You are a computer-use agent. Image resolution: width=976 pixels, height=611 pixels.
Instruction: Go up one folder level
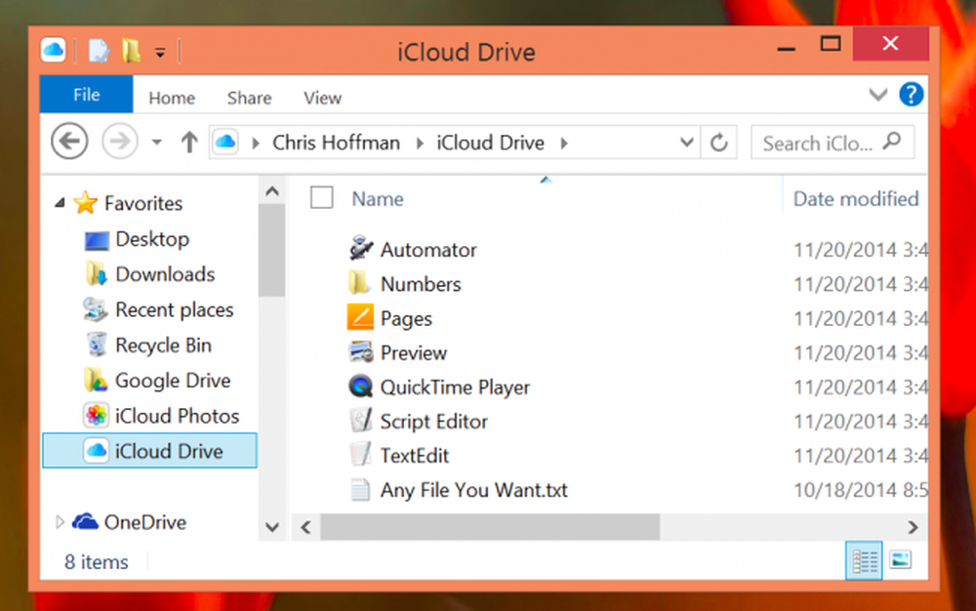(x=189, y=143)
